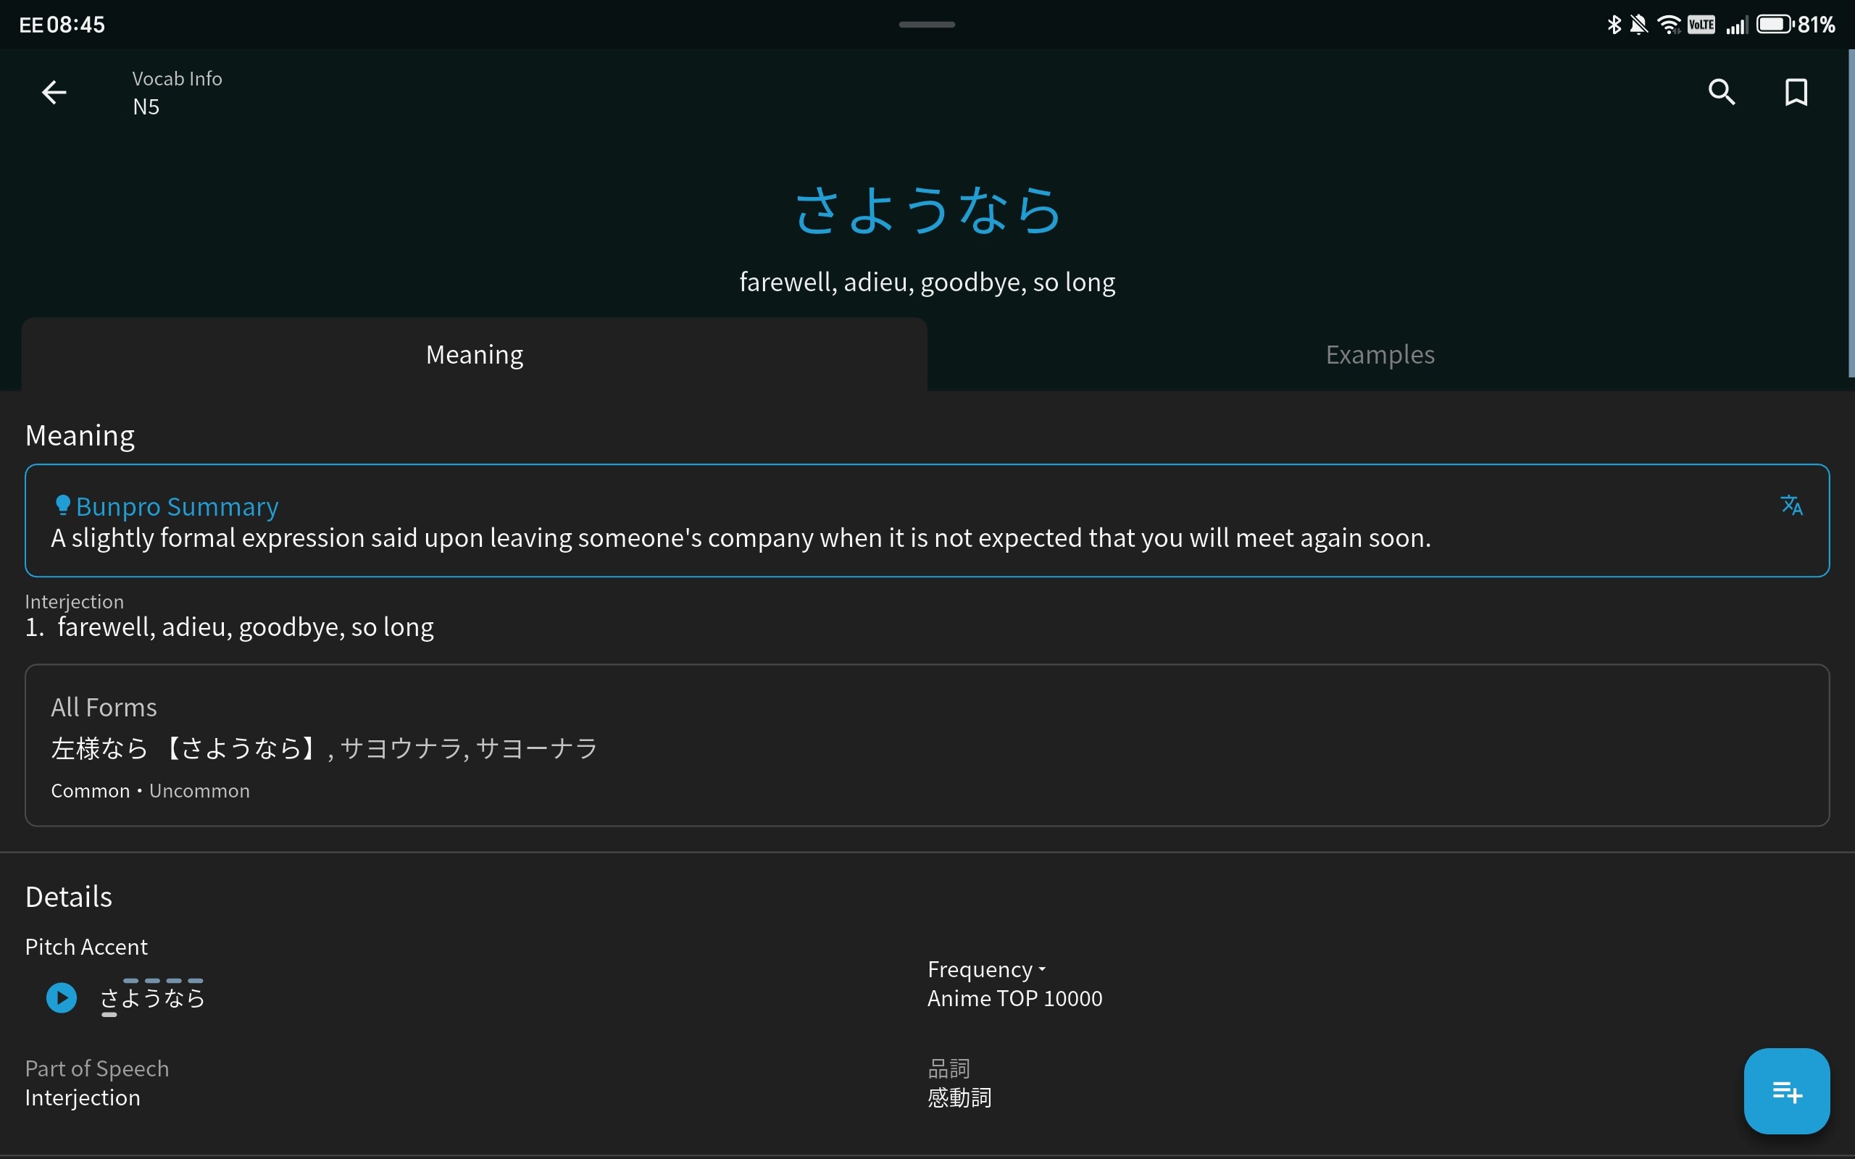Play the pitch accent audio
This screenshot has width=1855, height=1159.
[62, 998]
